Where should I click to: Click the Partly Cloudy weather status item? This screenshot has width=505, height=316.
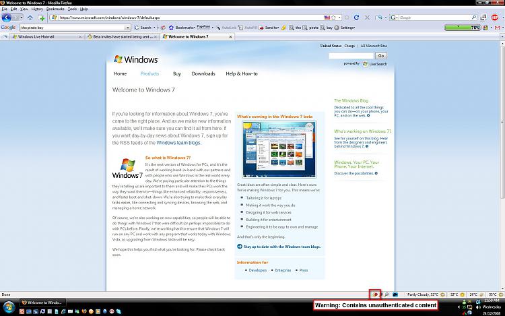426,294
